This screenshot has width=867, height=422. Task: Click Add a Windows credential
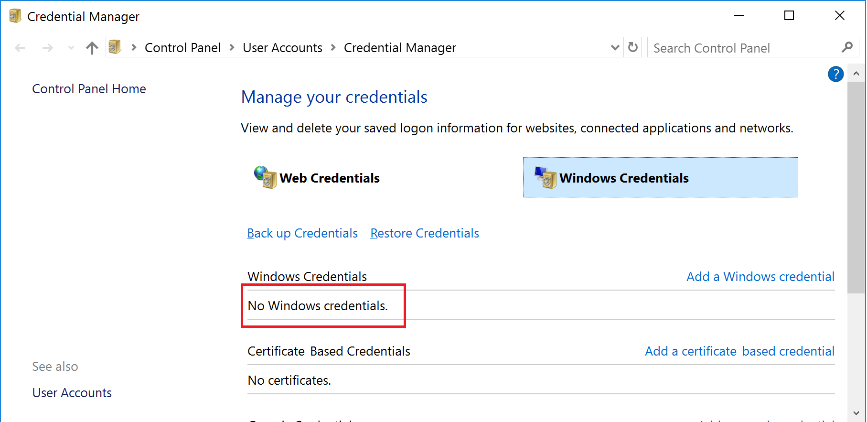coord(760,277)
